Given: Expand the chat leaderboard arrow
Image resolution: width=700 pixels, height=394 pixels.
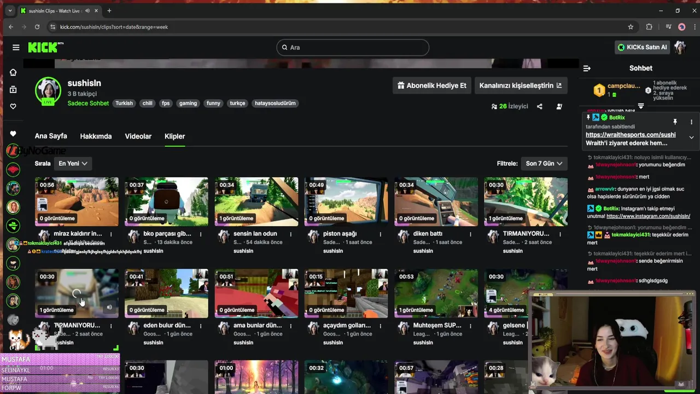Looking at the screenshot, I should pos(641,106).
